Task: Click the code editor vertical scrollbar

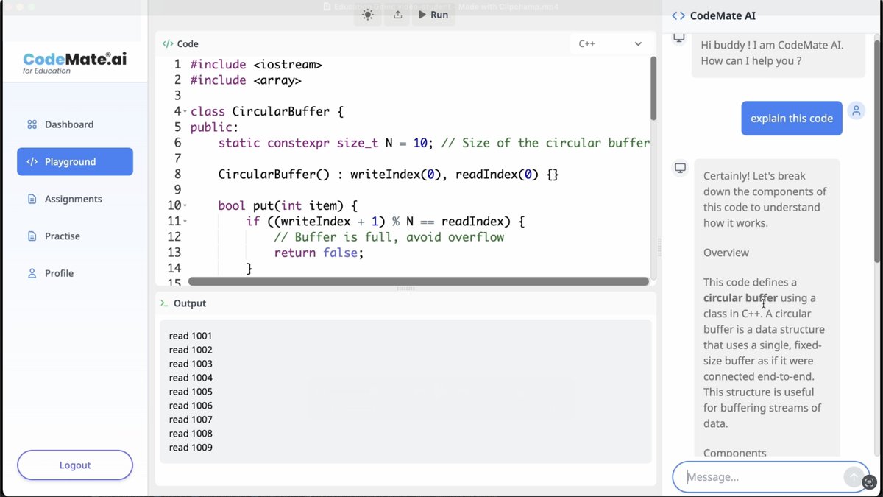Action: (x=653, y=88)
